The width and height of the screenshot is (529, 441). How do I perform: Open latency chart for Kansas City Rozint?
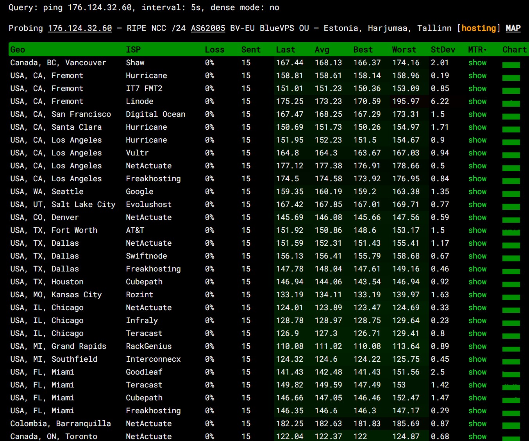click(511, 297)
